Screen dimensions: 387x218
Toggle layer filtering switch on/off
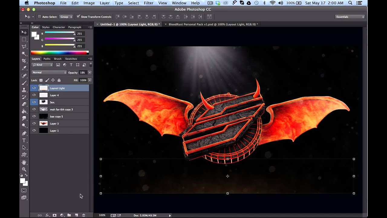coord(91,65)
